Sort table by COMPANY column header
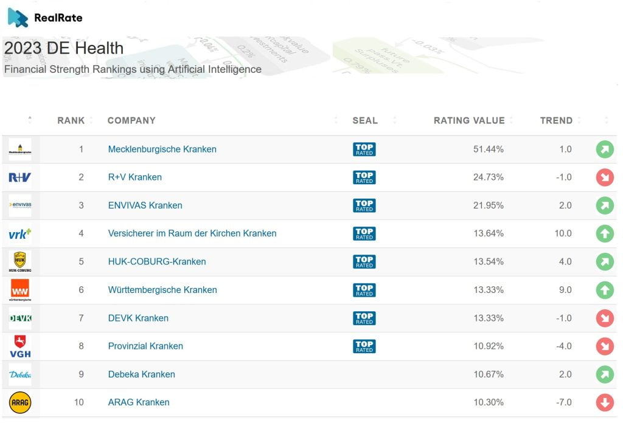This screenshot has width=623, height=423. 131,120
